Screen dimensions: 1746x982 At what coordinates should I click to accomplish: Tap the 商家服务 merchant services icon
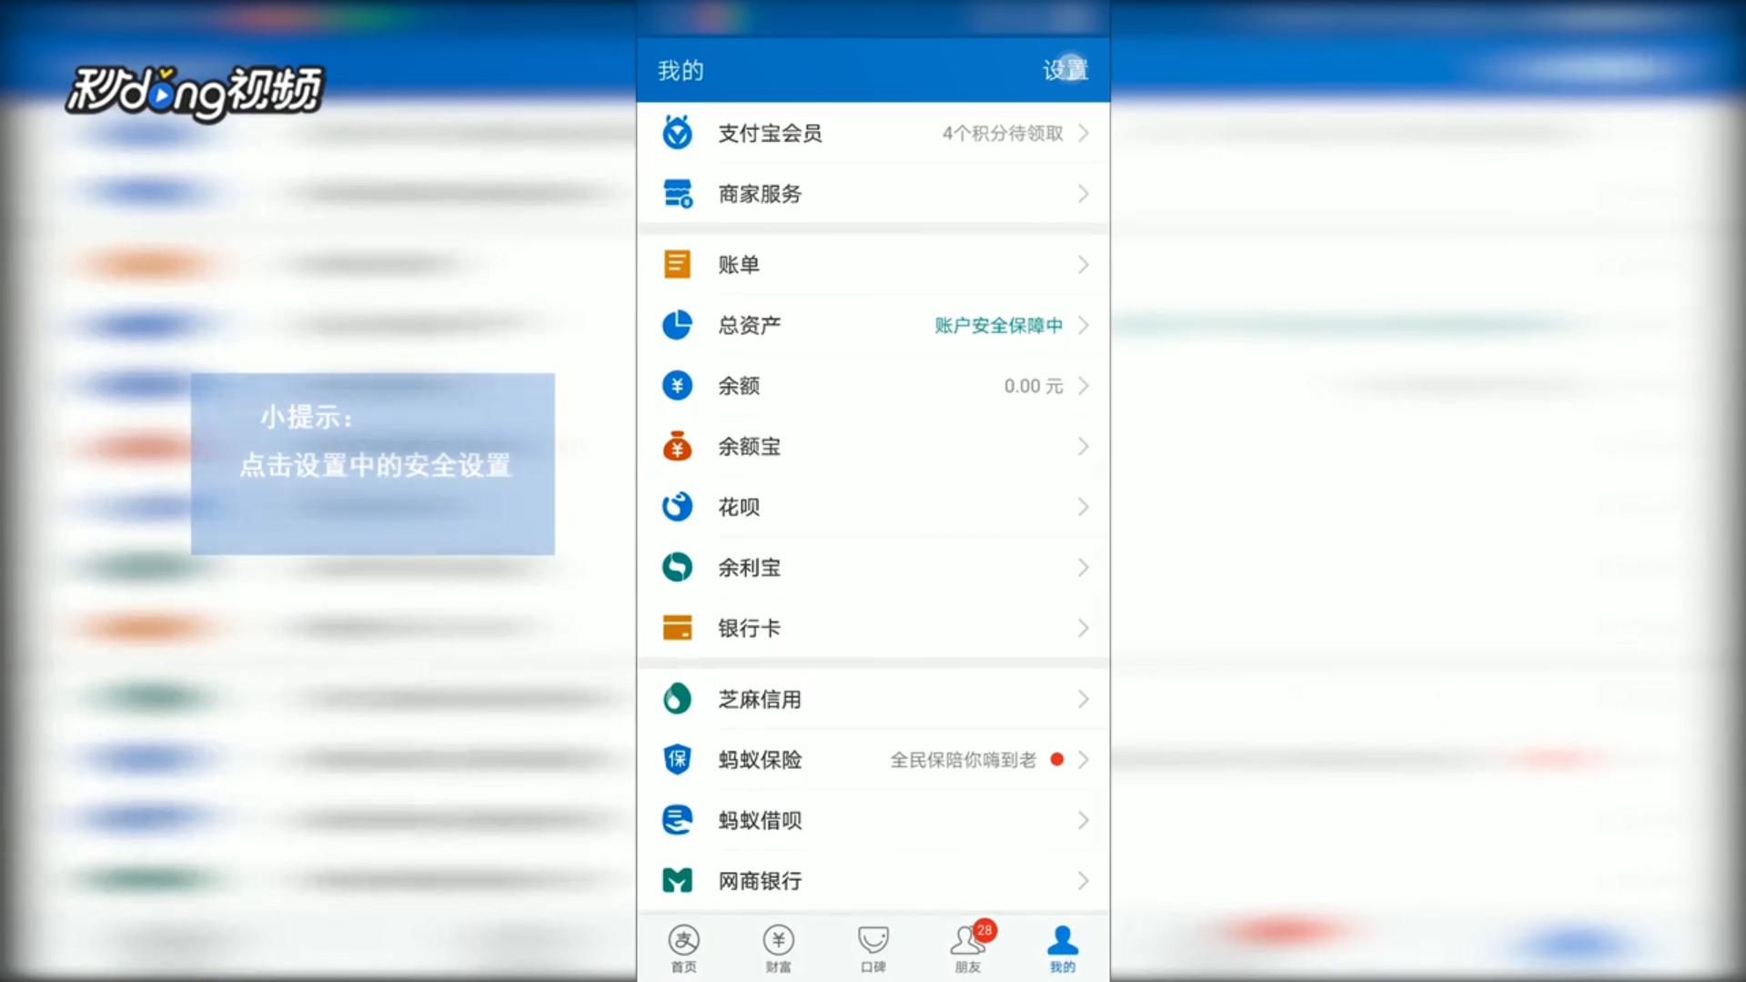677,194
